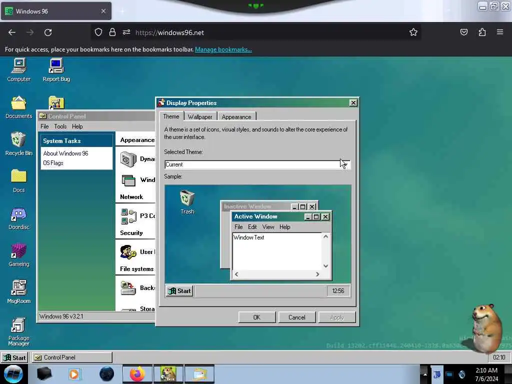Click the Pocket save icon in Firefox
Screen dimensions: 512x384
tap(463, 32)
